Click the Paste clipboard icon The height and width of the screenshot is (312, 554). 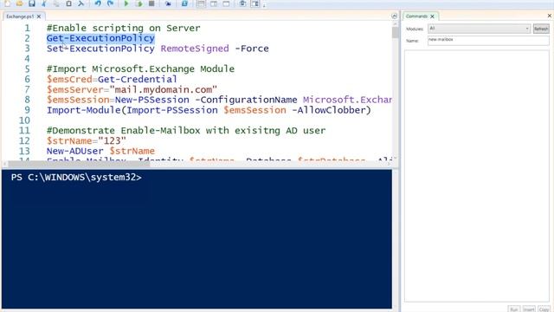click(x=68, y=3)
